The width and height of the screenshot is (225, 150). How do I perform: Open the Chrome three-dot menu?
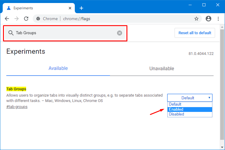click(x=218, y=19)
